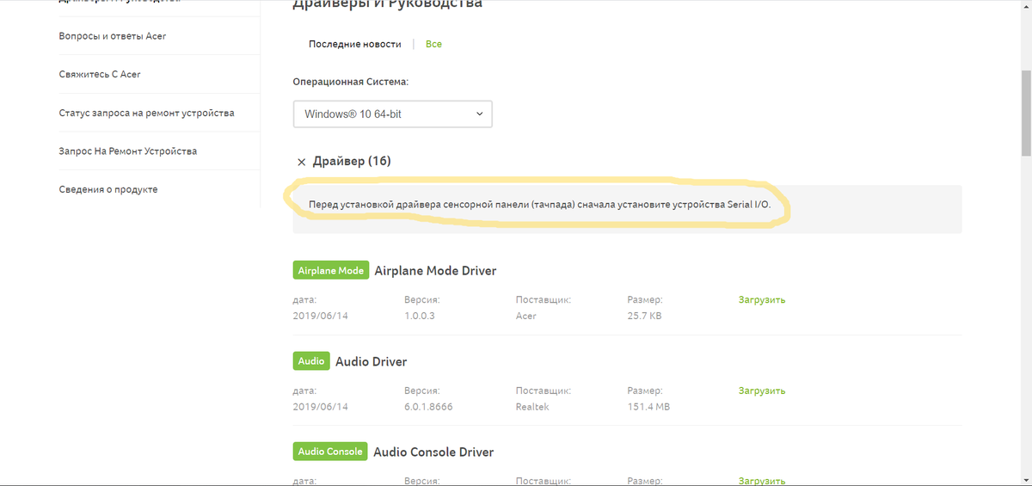Click the vendor name Realtek
Screen dimensions: 1032x486
coord(532,407)
